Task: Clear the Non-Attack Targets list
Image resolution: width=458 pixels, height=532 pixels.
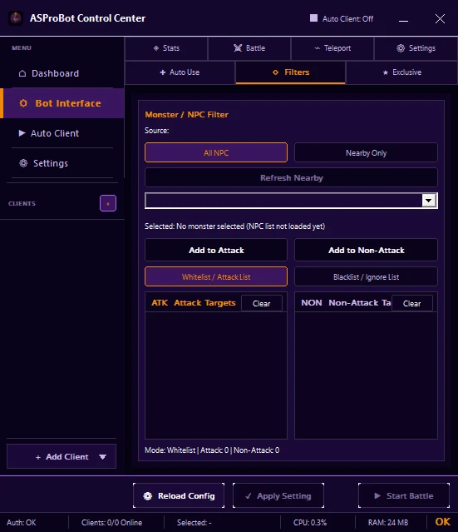Action: pyautogui.click(x=412, y=303)
